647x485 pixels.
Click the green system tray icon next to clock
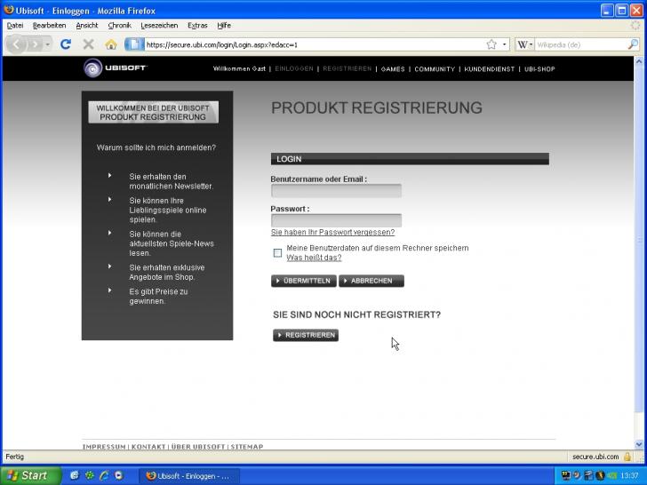point(611,475)
